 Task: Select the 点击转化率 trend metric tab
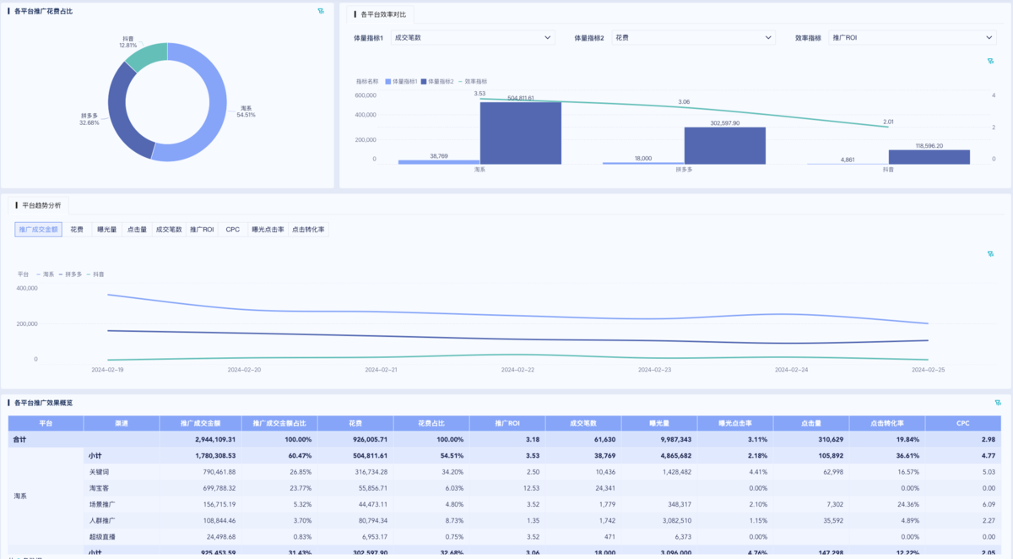click(x=308, y=230)
